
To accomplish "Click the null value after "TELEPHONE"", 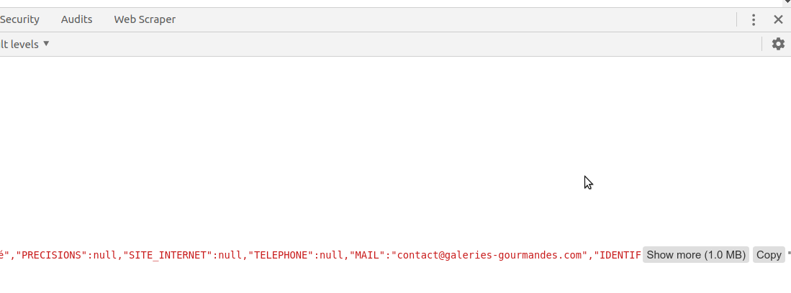I will (x=331, y=255).
